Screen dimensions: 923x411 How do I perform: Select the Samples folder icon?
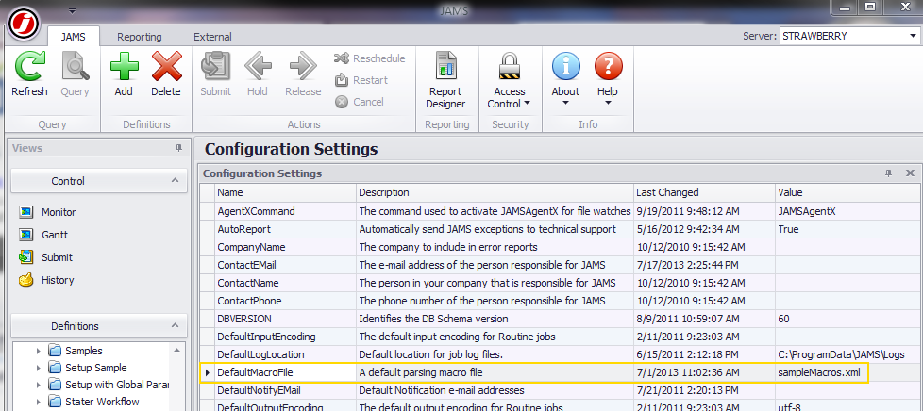pyautogui.click(x=56, y=351)
